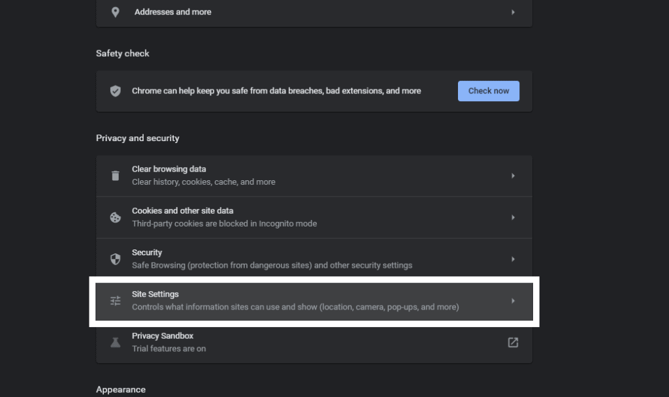Expand the Clear browsing data section
This screenshot has width=669, height=397.
(x=513, y=175)
